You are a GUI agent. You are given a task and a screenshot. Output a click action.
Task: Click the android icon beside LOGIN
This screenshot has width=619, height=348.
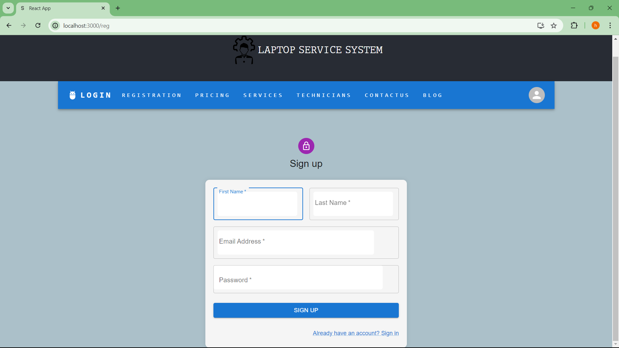click(73, 95)
